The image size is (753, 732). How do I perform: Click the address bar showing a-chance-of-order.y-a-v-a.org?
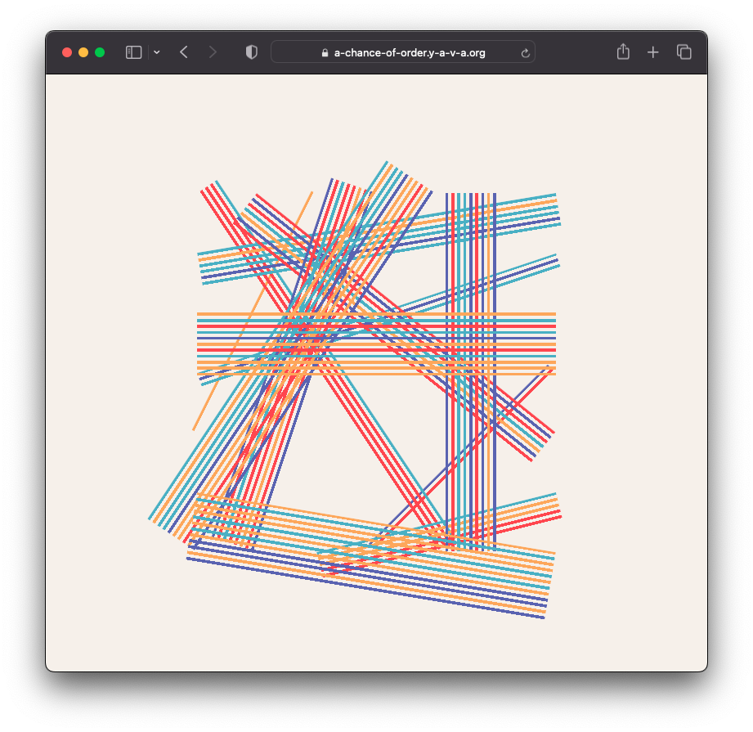(x=403, y=52)
